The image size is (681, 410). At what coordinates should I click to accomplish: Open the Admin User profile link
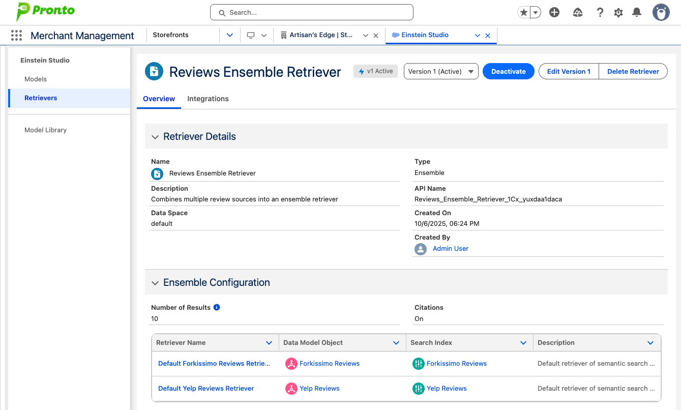pos(450,248)
